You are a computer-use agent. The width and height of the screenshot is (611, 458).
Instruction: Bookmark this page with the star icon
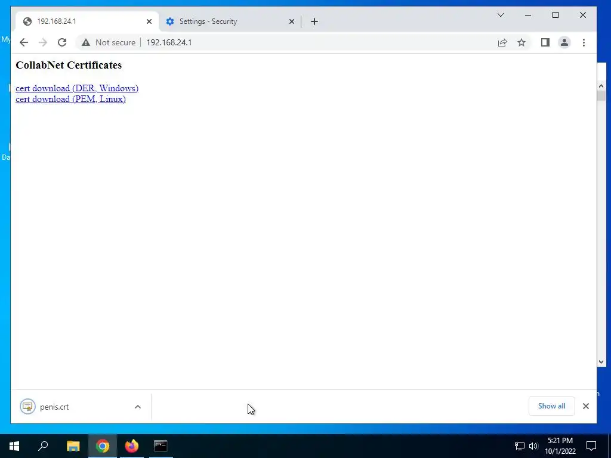(x=521, y=42)
